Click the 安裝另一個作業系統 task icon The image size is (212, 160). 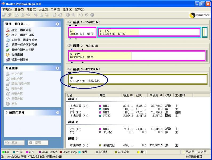8,40
